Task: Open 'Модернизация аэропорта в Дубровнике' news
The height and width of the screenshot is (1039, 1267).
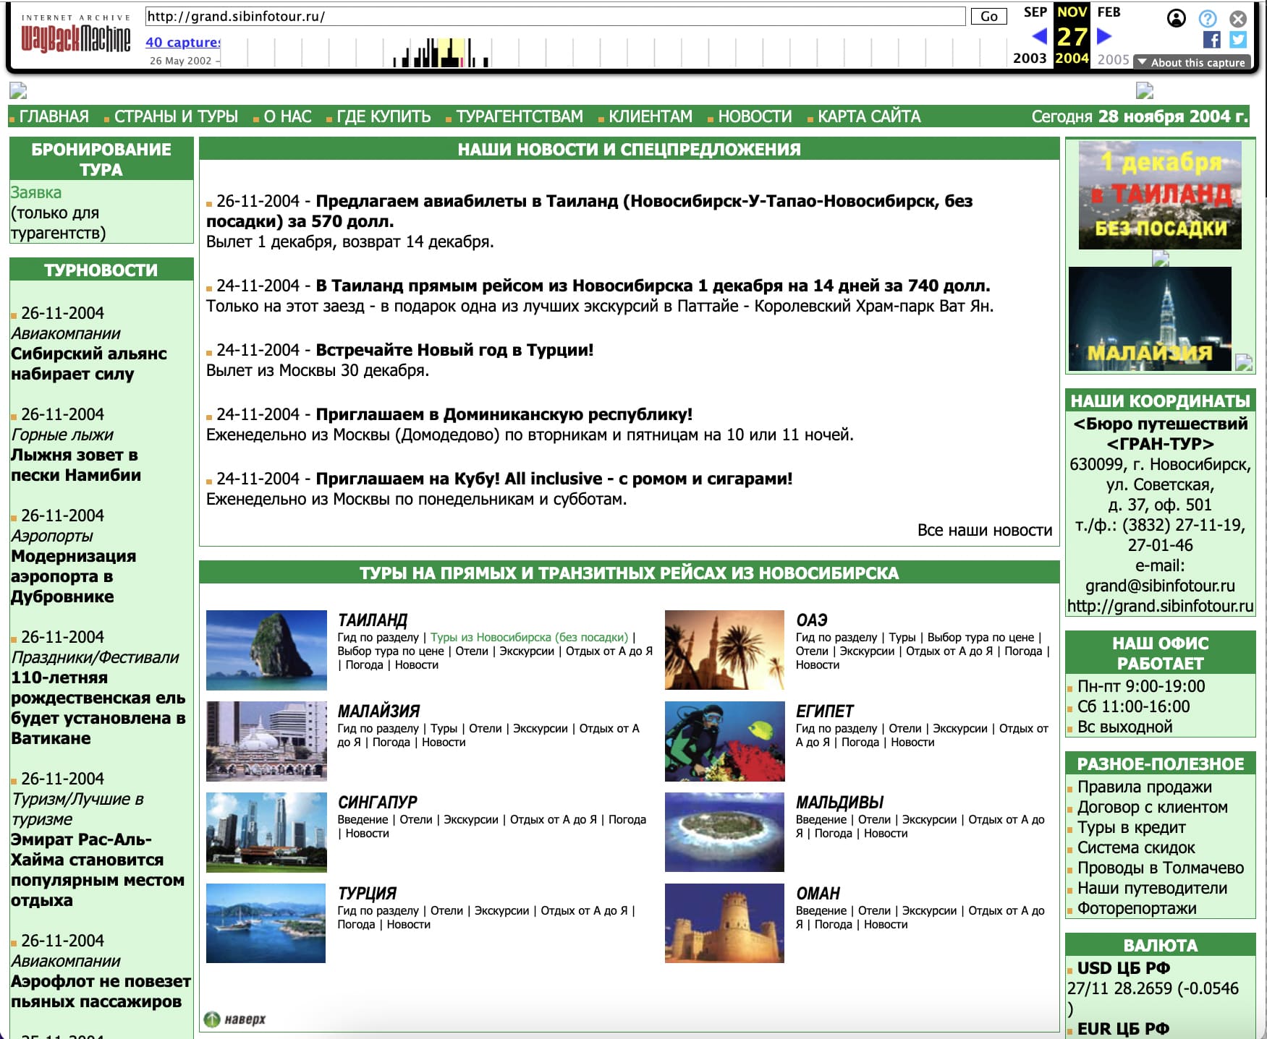Action: [73, 576]
